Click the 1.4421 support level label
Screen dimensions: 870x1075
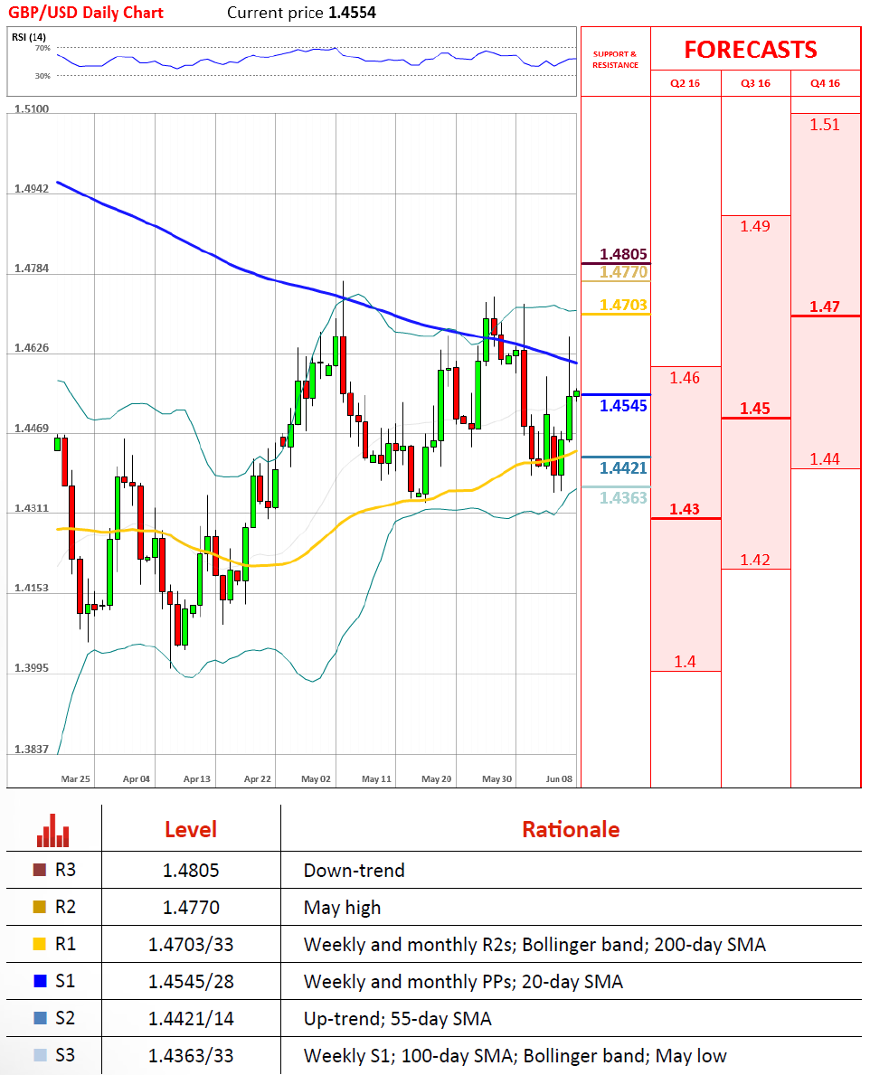pos(623,468)
